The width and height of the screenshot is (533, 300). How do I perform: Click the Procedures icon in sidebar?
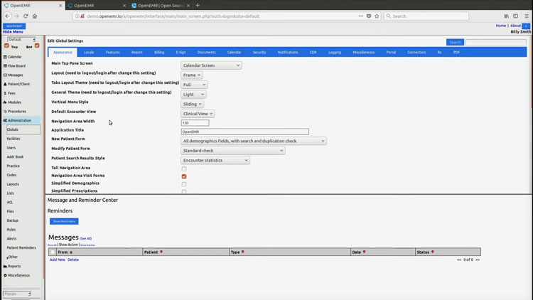(x=4, y=111)
